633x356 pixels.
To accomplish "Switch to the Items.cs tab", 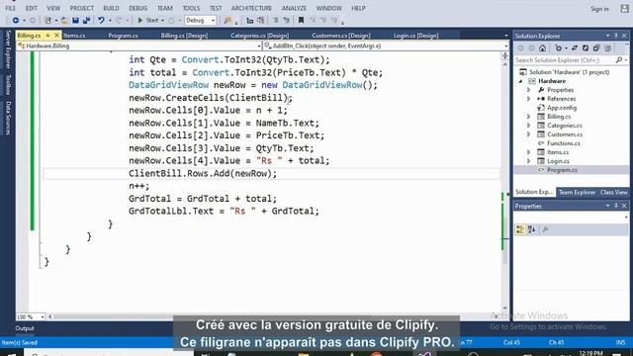I will click(x=74, y=36).
